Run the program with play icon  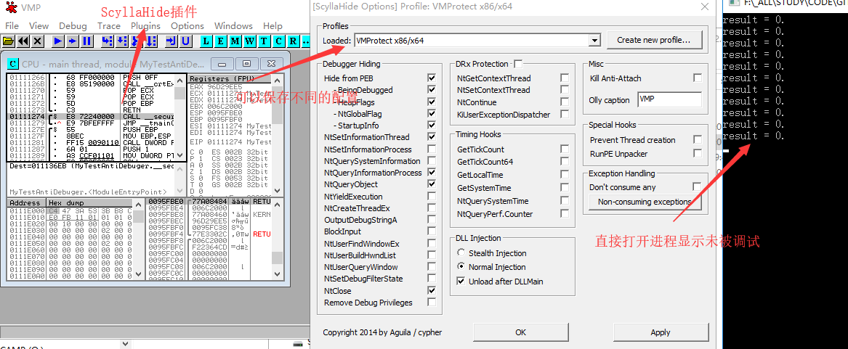point(59,41)
